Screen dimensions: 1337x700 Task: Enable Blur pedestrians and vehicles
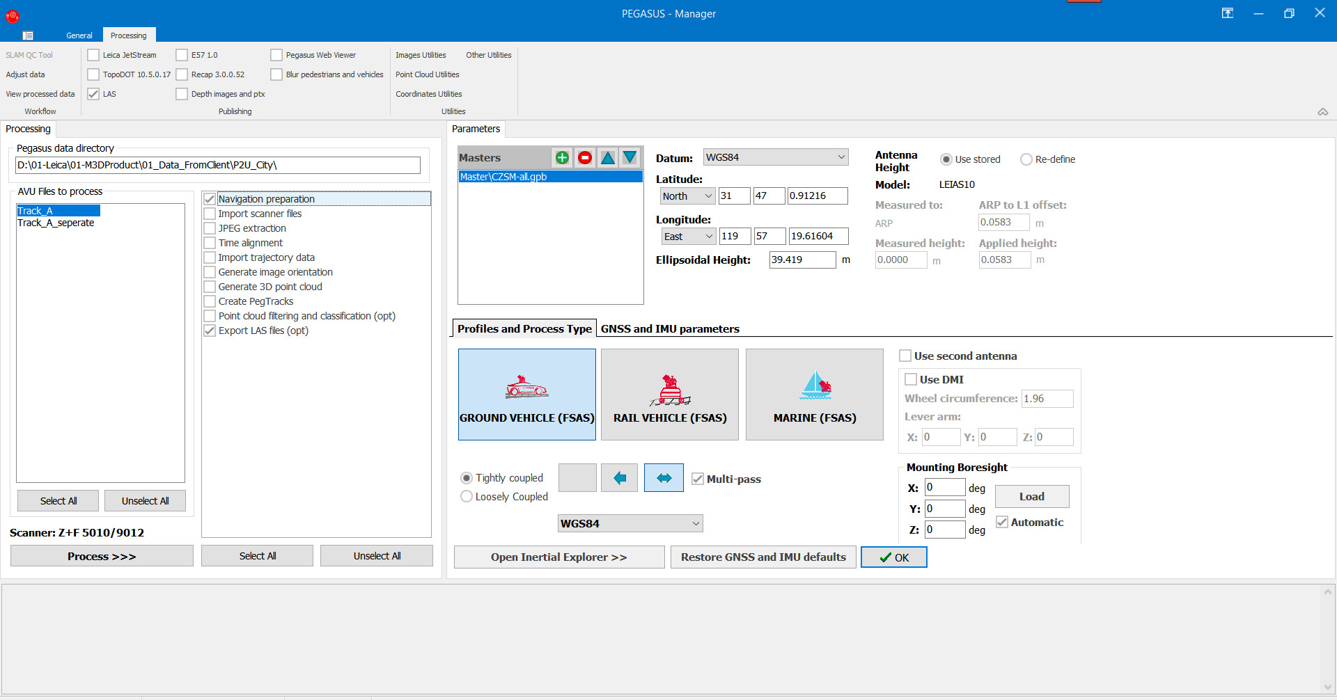pos(276,74)
